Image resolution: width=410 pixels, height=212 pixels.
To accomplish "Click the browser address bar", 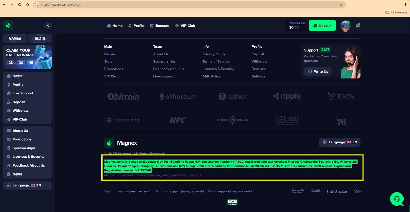I will [188, 5].
